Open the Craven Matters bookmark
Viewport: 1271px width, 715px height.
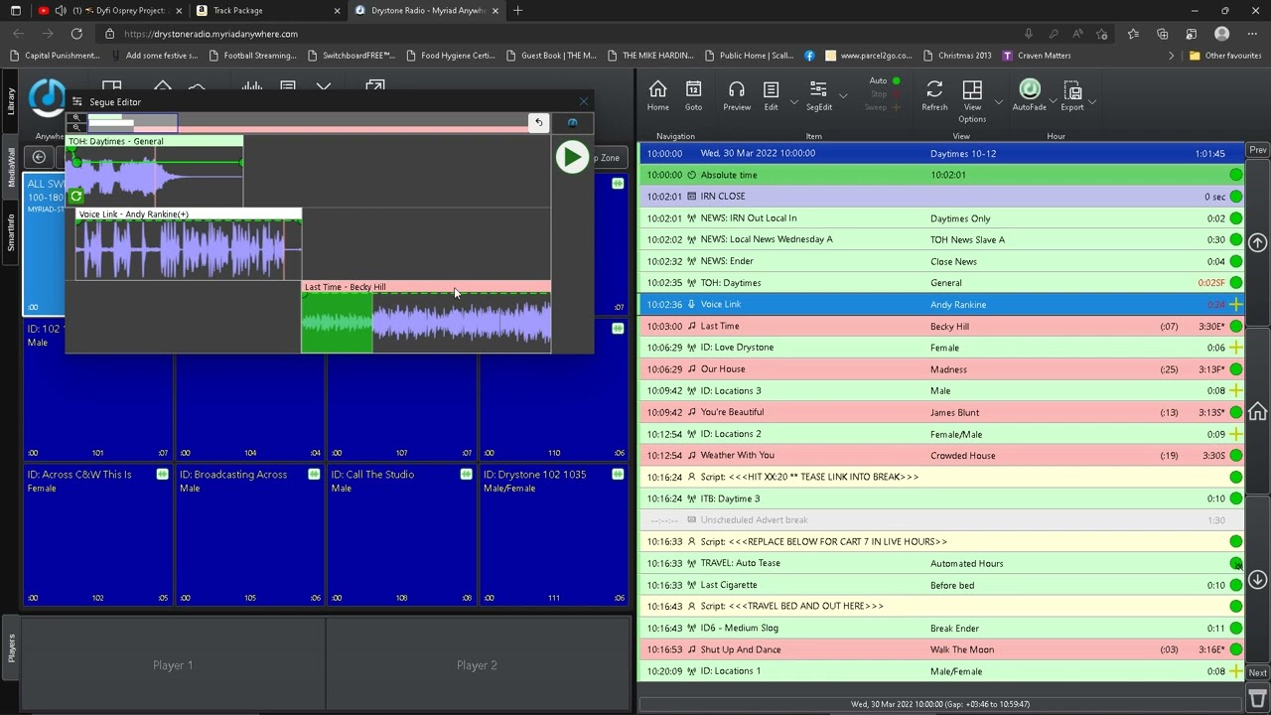coord(1037,56)
